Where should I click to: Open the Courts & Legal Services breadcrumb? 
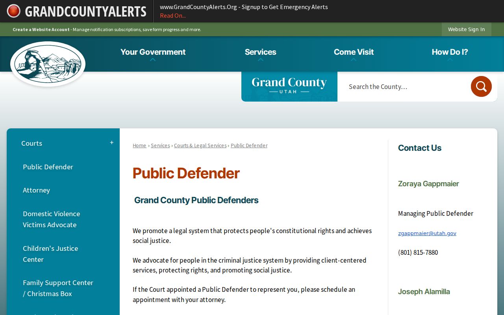pos(200,146)
